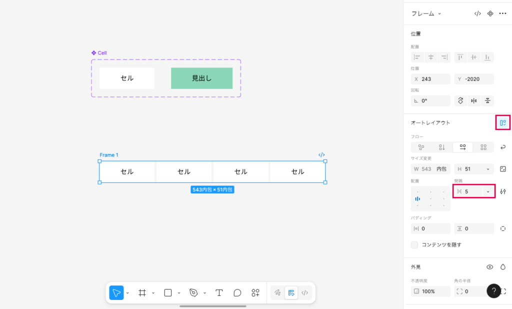Open Dev Mode code icon above Frame 1
512x309 pixels.
[x=321, y=155]
